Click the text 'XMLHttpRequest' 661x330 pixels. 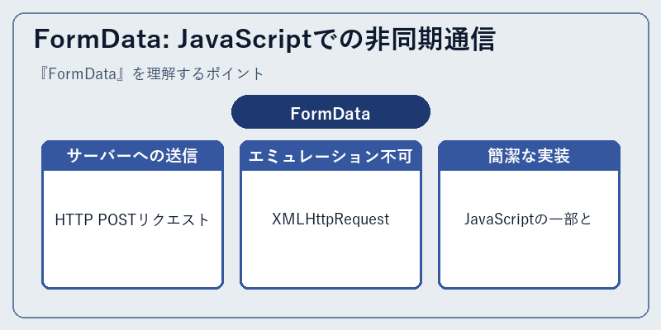[331, 219]
